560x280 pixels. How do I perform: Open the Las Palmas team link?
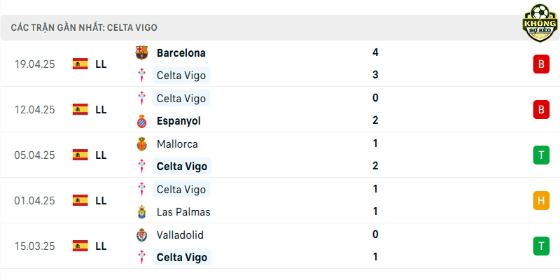point(183,212)
